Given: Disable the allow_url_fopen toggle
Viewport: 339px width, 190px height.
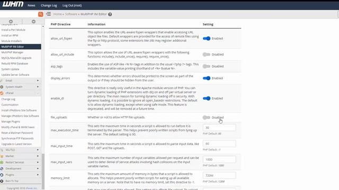Looking at the screenshot, I should (x=207, y=39).
